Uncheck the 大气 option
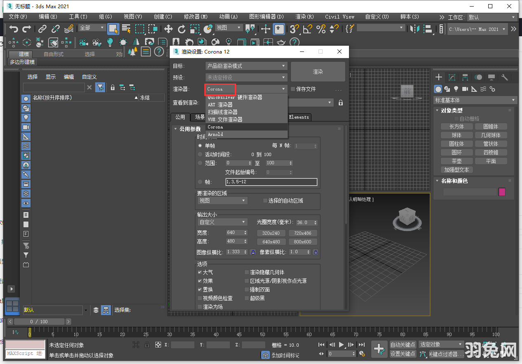Viewport: 522px width, 364px height. 200,272
